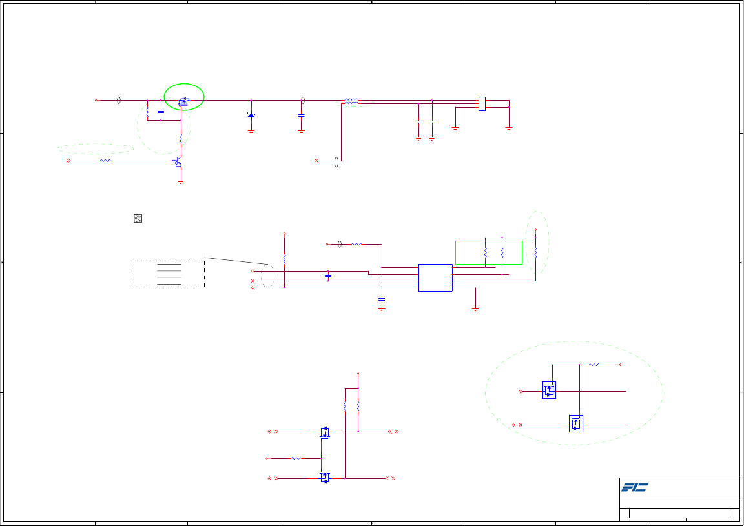Click the filled diode symbol on the top rail
This screenshot has height=526, width=744.
251,116
